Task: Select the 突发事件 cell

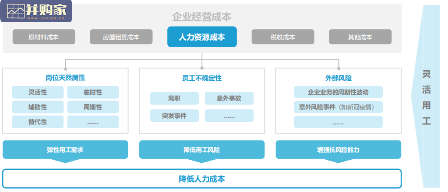Action: pos(174,116)
